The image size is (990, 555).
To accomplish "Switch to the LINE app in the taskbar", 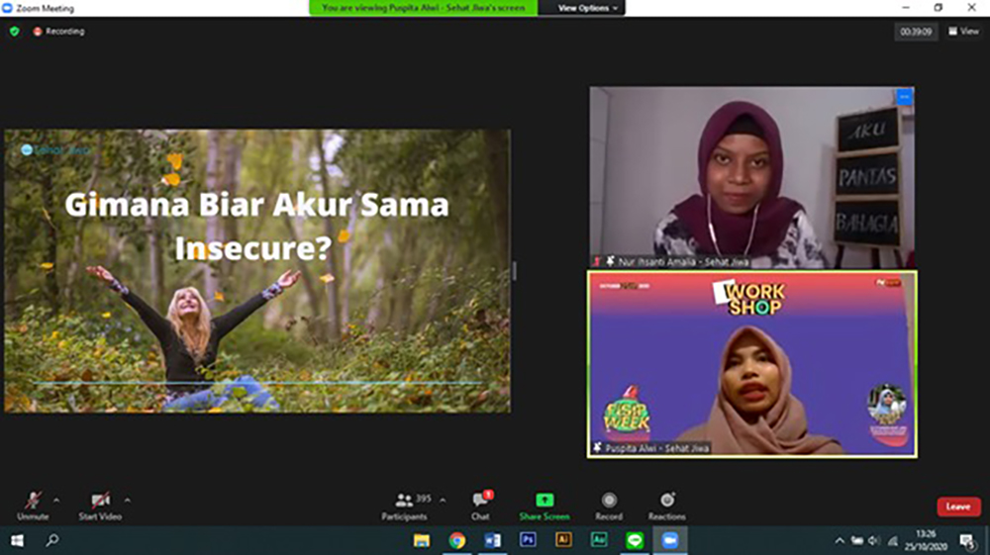I will coord(635,540).
